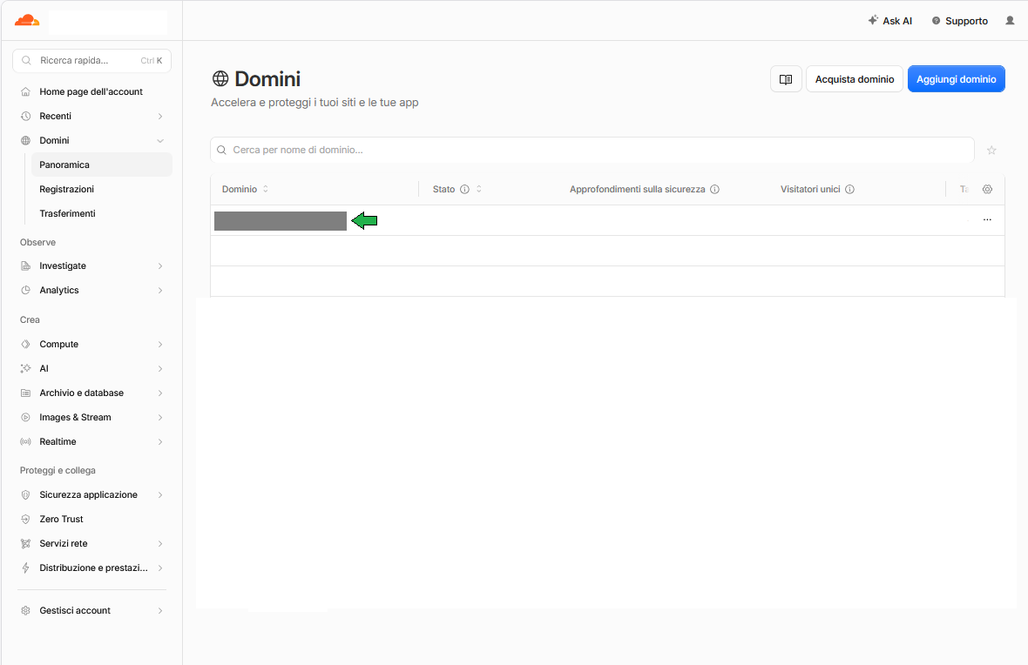This screenshot has width=1028, height=665.
Task: Open the redacted domain entry
Action: (280, 221)
